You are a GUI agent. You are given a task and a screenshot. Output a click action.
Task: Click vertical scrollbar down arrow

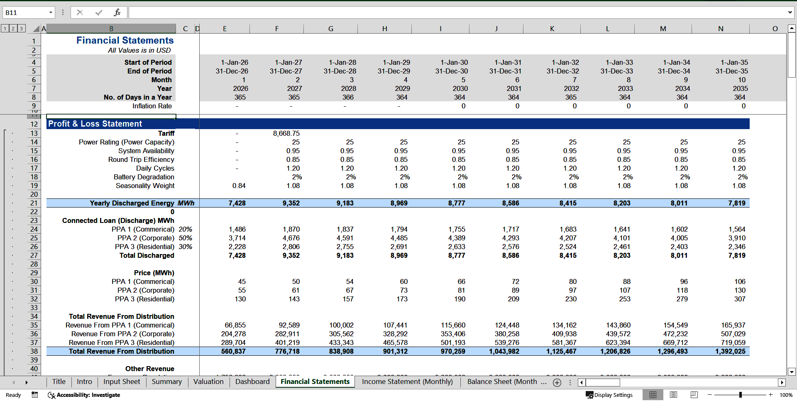[792, 372]
